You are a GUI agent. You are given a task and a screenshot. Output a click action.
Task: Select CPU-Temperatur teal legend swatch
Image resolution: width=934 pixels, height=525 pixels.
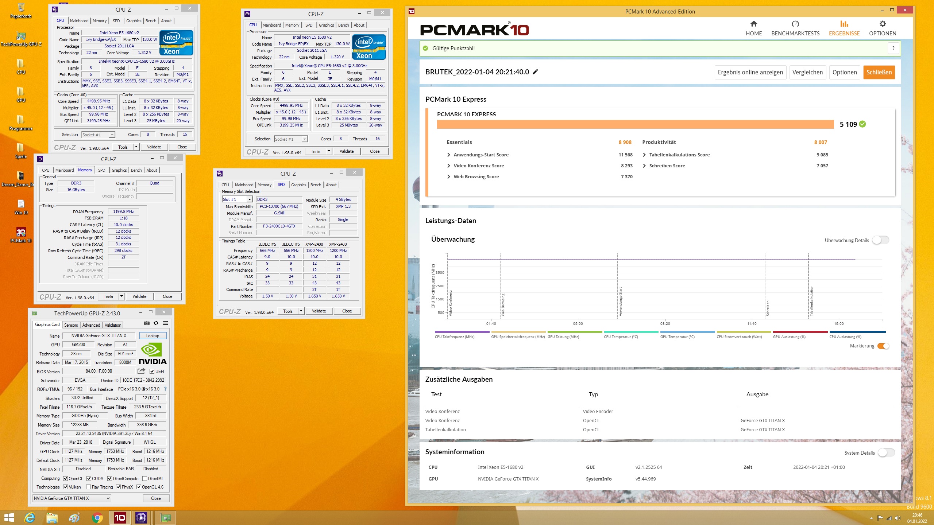(x=631, y=332)
